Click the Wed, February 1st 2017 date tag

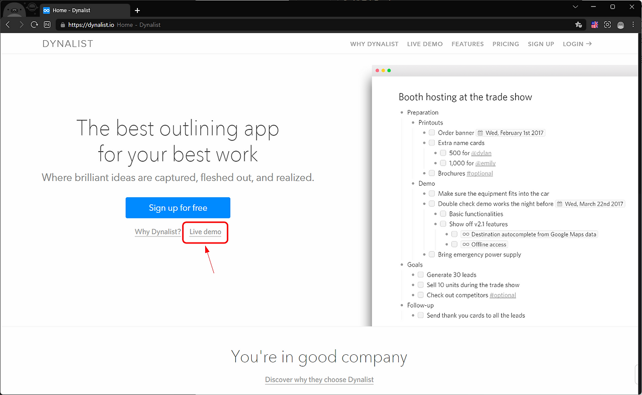(511, 133)
